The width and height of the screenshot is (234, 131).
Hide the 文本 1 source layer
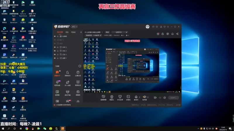coord(55,54)
